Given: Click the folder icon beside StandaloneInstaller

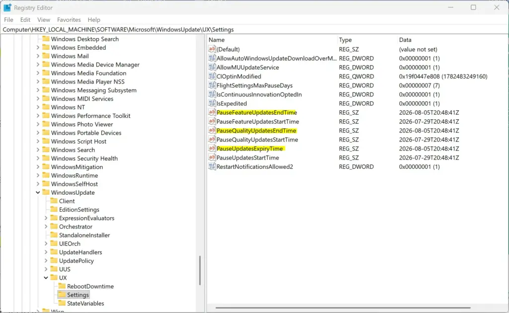Looking at the screenshot, I should point(54,235).
